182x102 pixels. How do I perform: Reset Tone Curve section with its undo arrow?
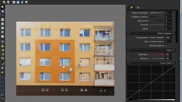pyautogui.click(x=129, y=63)
